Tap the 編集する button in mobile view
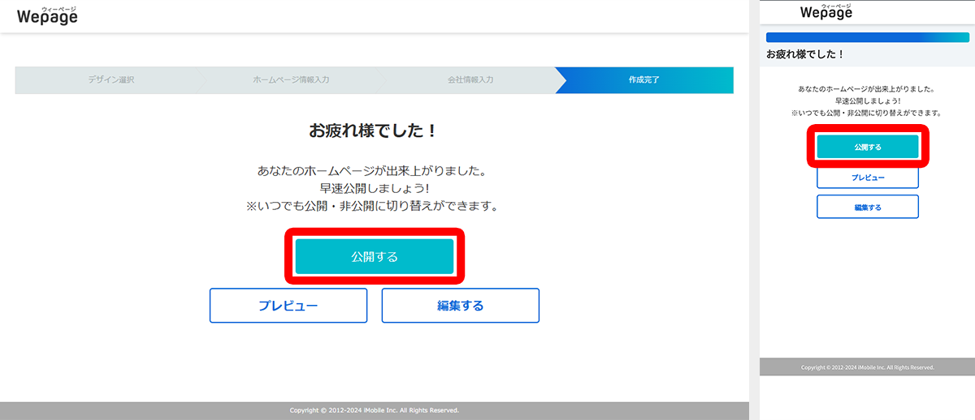 pos(867,207)
